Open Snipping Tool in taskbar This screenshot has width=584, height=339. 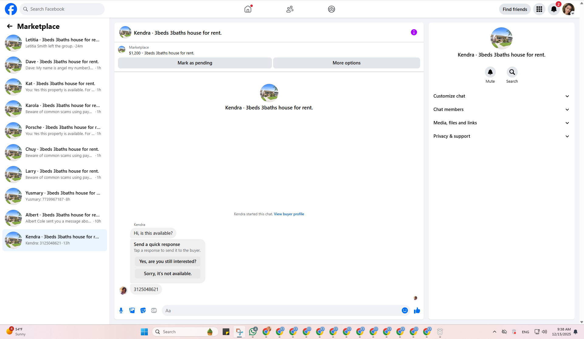pyautogui.click(x=239, y=332)
